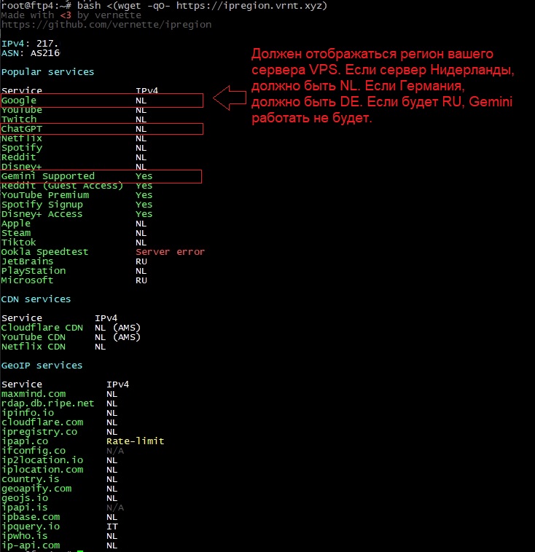Click the Twitch row label
The height and width of the screenshot is (552, 535).
(19, 119)
